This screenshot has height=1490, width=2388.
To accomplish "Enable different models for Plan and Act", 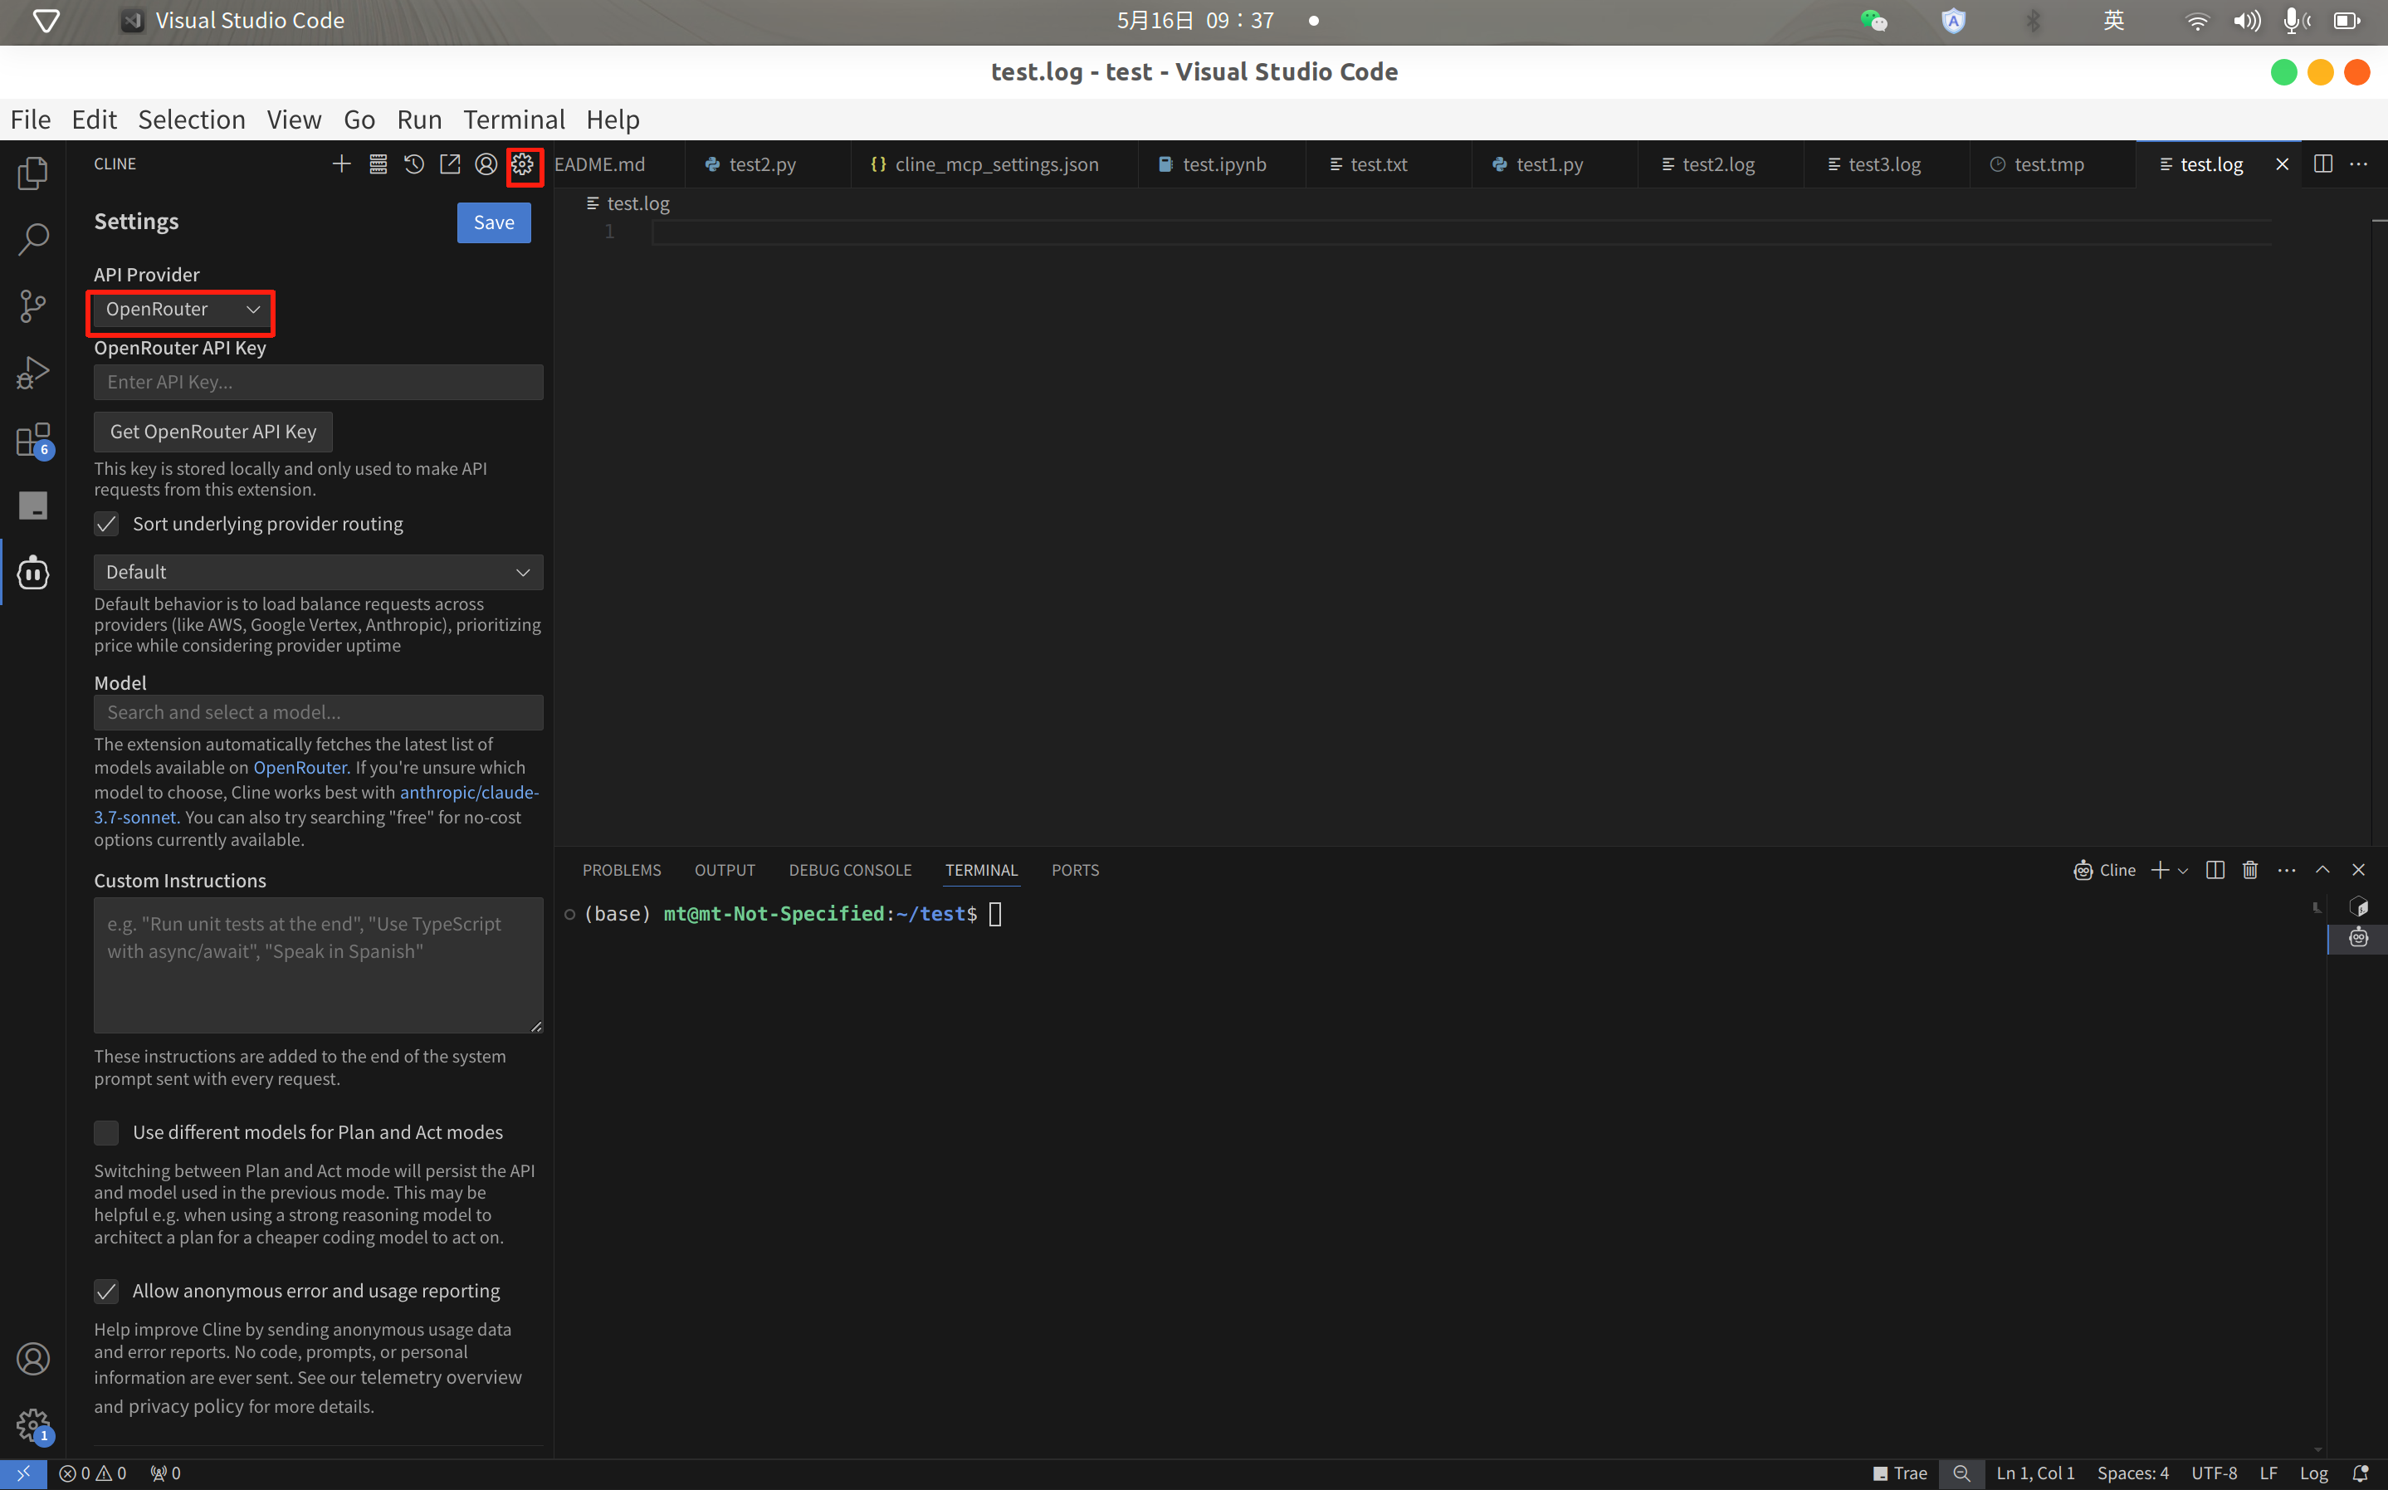I will click(x=106, y=1132).
